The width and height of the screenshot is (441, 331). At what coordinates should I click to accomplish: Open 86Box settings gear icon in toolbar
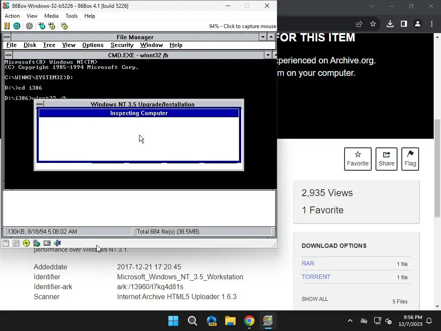point(65,26)
